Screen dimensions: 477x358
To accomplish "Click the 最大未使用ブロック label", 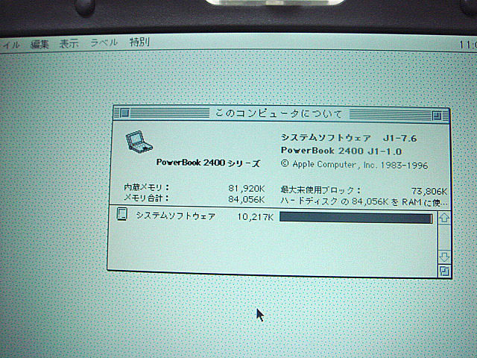I will coord(320,190).
